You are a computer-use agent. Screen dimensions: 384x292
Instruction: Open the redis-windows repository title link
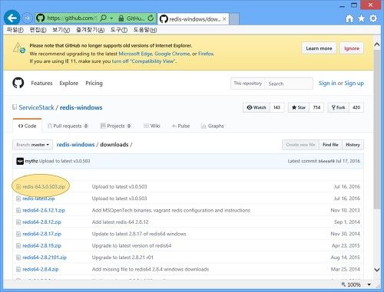[x=81, y=107]
